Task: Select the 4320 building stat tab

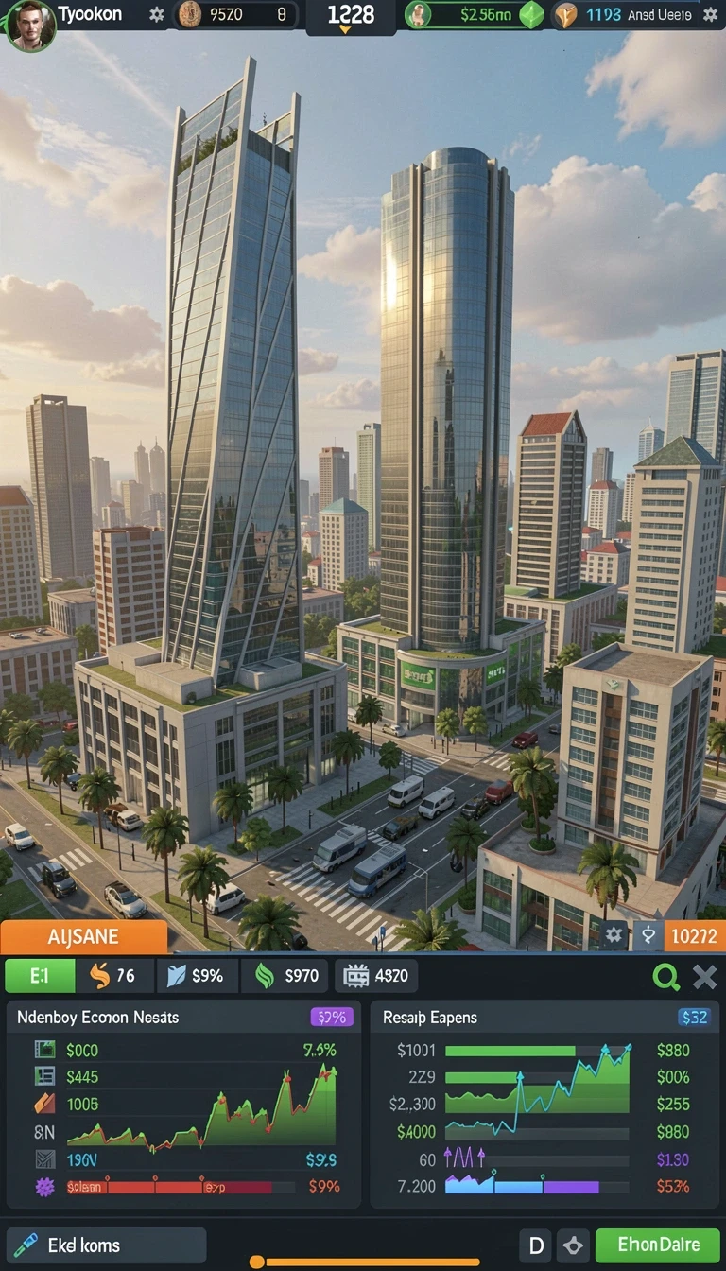Action: click(x=378, y=975)
